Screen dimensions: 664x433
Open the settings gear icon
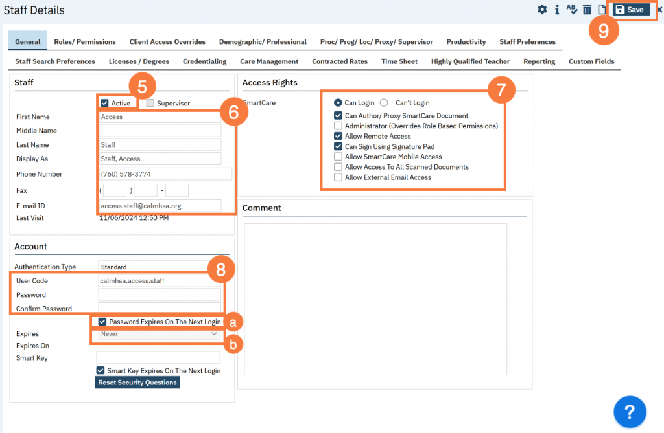[x=542, y=10]
